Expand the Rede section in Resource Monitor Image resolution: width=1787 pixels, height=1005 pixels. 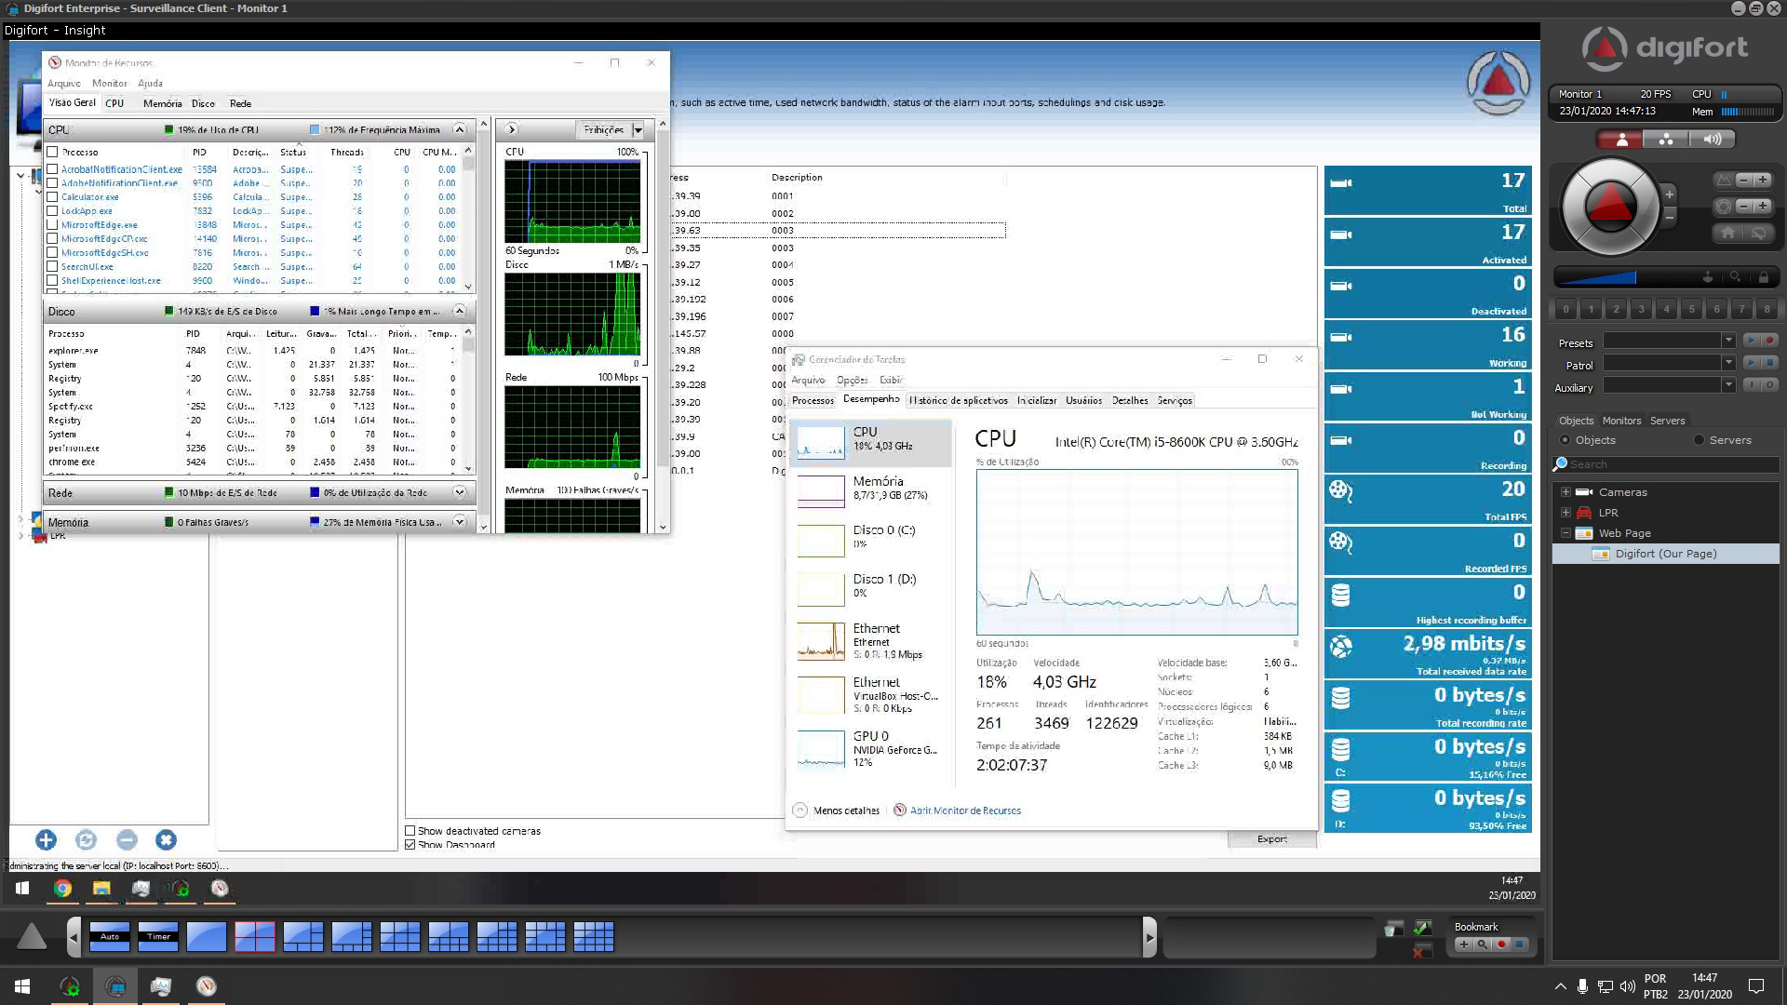pyautogui.click(x=459, y=492)
